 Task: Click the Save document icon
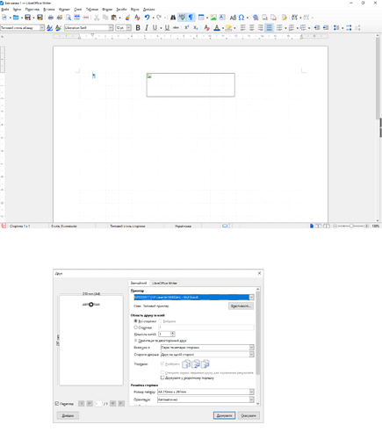pos(28,18)
